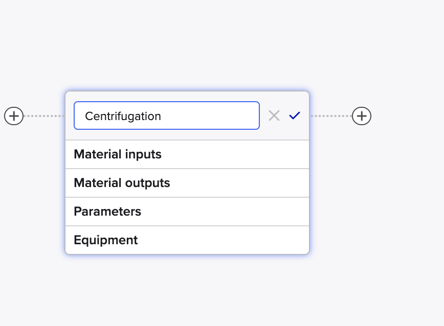Image resolution: width=444 pixels, height=326 pixels.
Task: Place cursor in Centrifugation text
Action: click(123, 116)
